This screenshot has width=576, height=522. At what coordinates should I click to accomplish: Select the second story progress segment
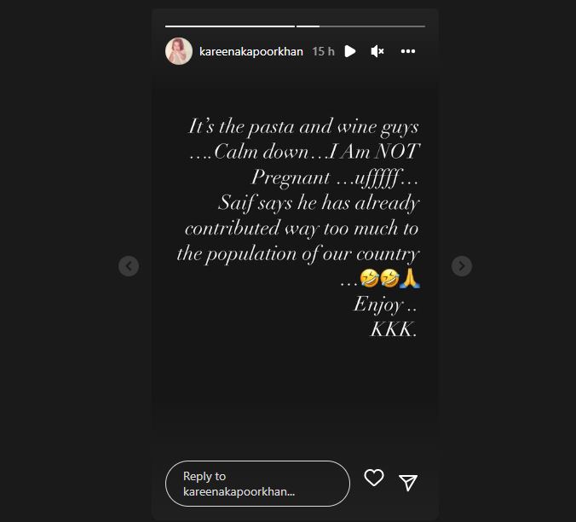coord(360,26)
